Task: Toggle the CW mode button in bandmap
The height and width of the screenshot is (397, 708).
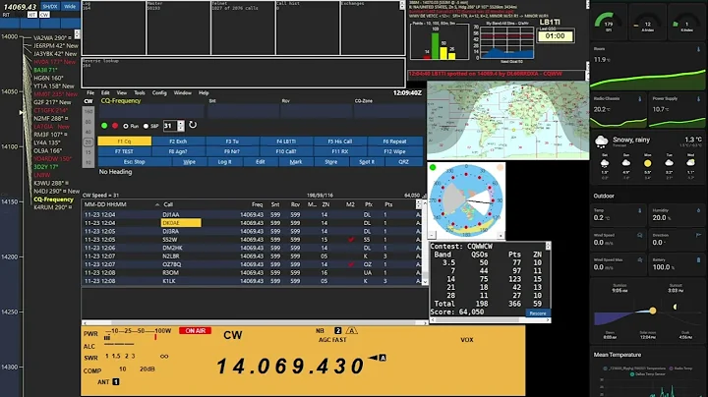Action: [x=44, y=15]
